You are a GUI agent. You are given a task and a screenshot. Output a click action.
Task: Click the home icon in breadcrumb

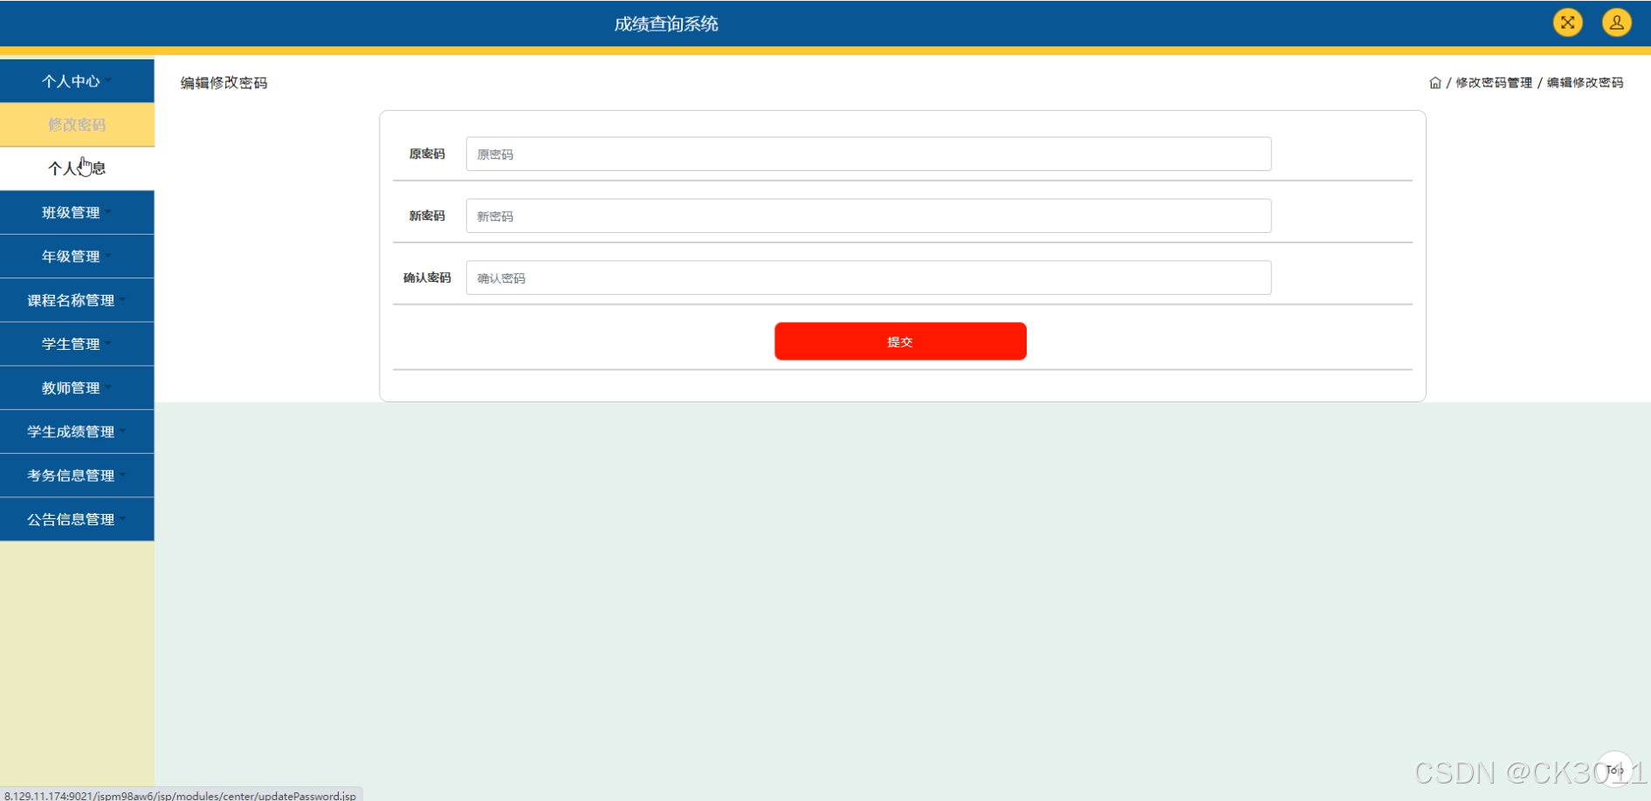[1434, 83]
